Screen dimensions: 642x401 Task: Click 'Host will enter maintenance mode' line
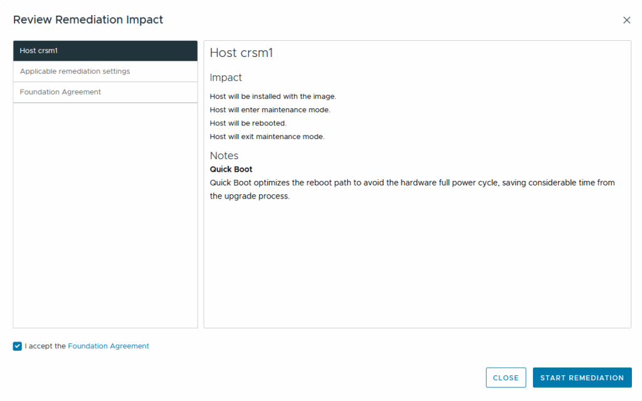[x=270, y=110]
